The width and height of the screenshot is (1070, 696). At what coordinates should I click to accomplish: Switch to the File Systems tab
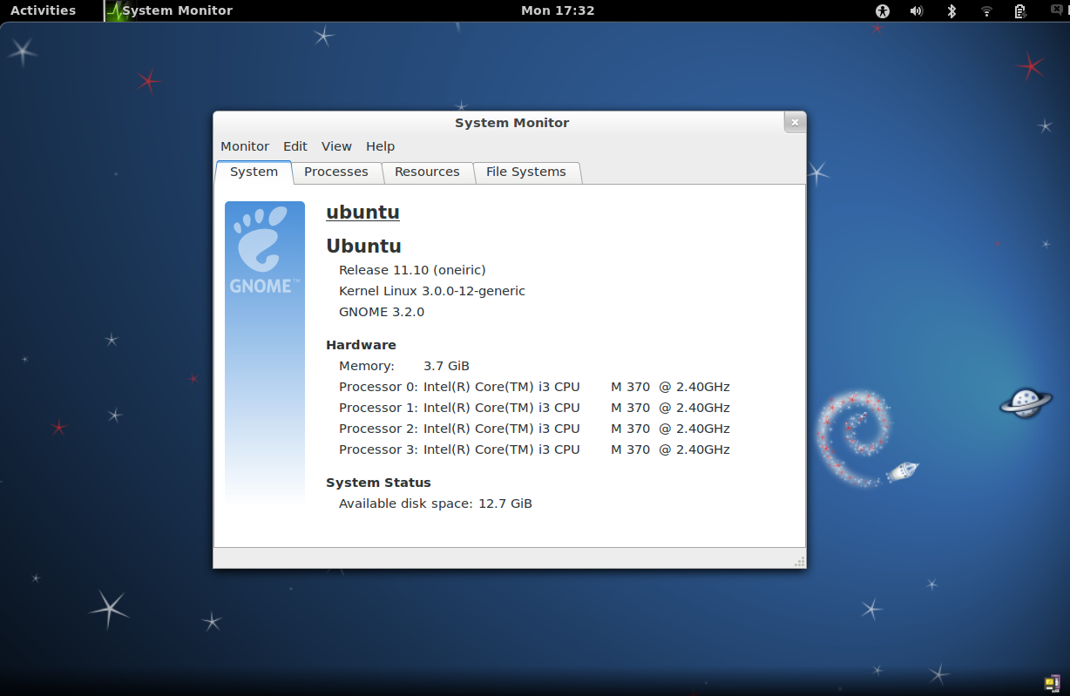pos(526,172)
